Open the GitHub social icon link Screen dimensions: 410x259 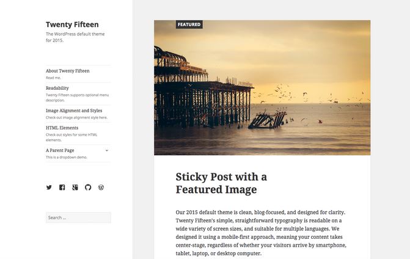[x=88, y=188]
